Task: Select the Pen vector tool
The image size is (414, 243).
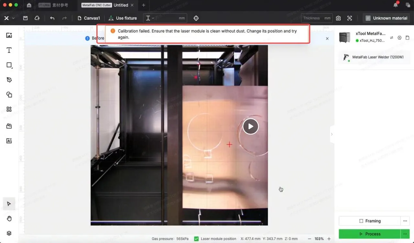Action: click(x=9, y=80)
